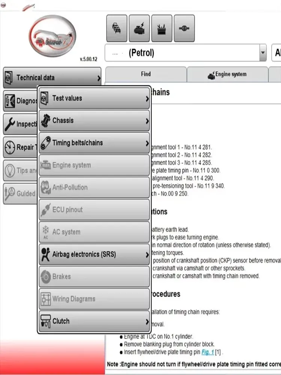Expand the Chassis submenu arrow
Image resolution: width=281 pixels, height=375 pixels.
click(x=147, y=121)
